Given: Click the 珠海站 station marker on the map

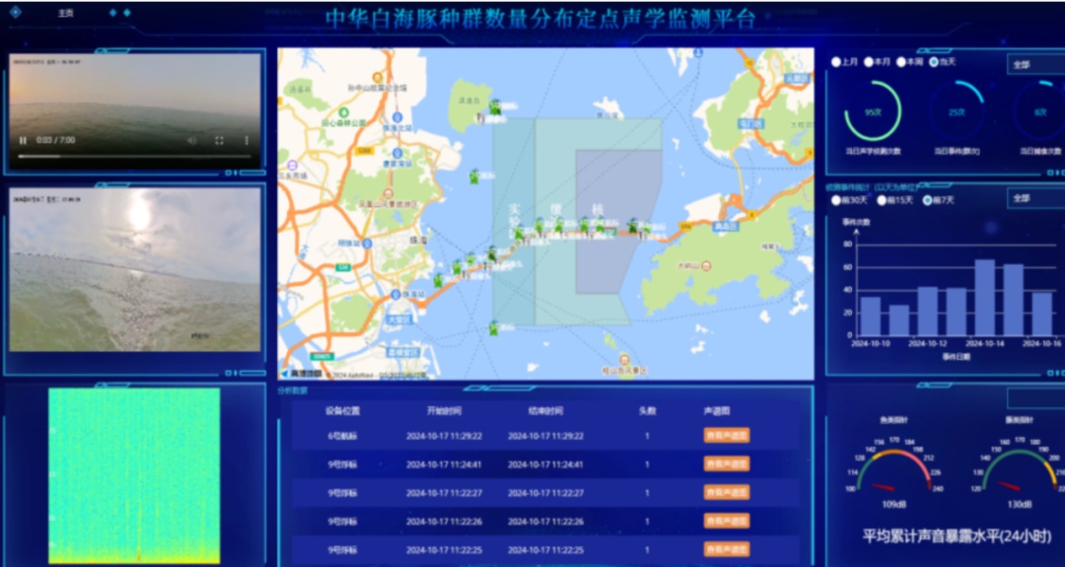Looking at the screenshot, I should (395, 294).
